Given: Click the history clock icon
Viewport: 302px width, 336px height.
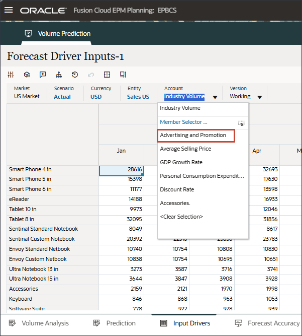Looking at the screenshot, I should 75,75.
